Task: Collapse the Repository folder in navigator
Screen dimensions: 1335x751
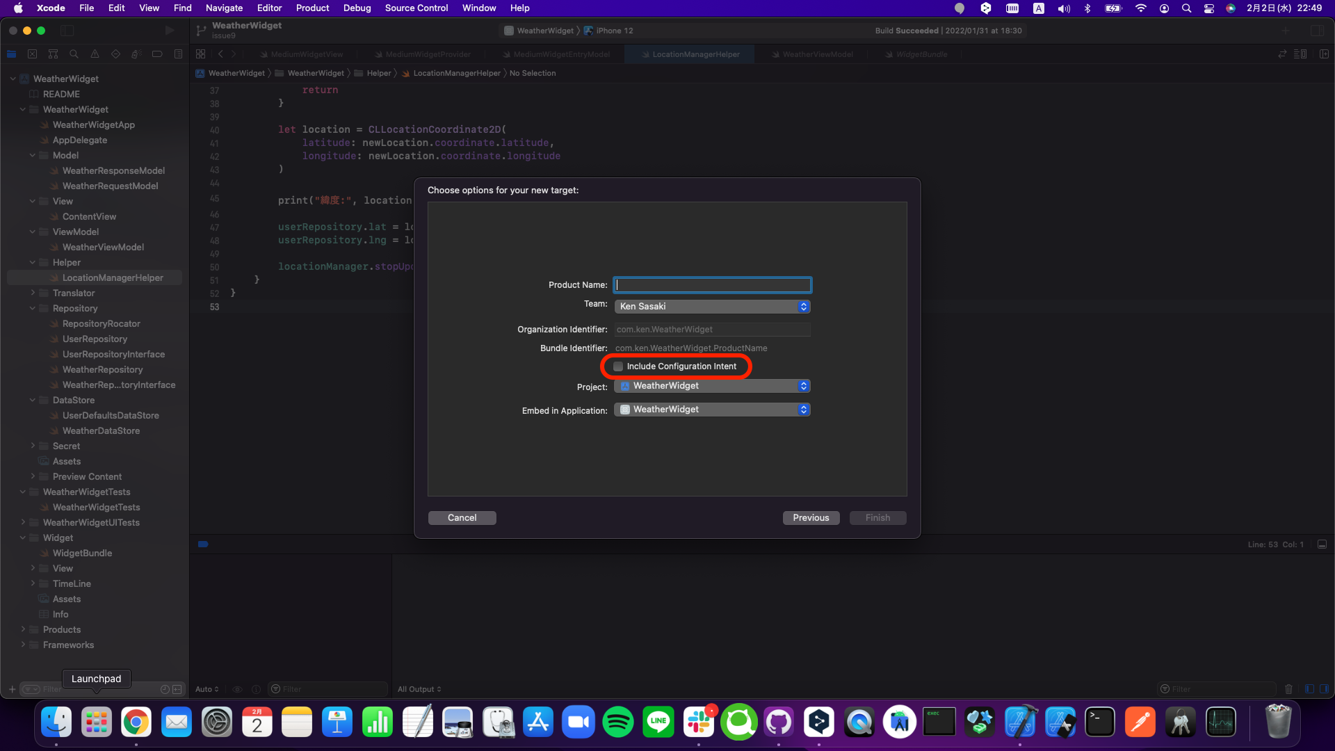Action: pyautogui.click(x=33, y=308)
